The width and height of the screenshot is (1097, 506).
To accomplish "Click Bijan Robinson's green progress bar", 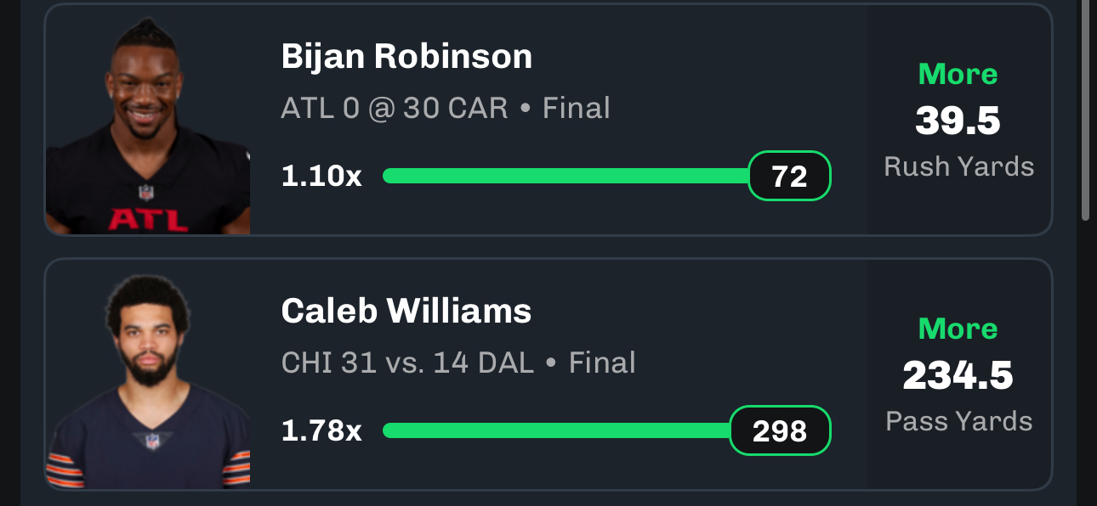I will (566, 176).
